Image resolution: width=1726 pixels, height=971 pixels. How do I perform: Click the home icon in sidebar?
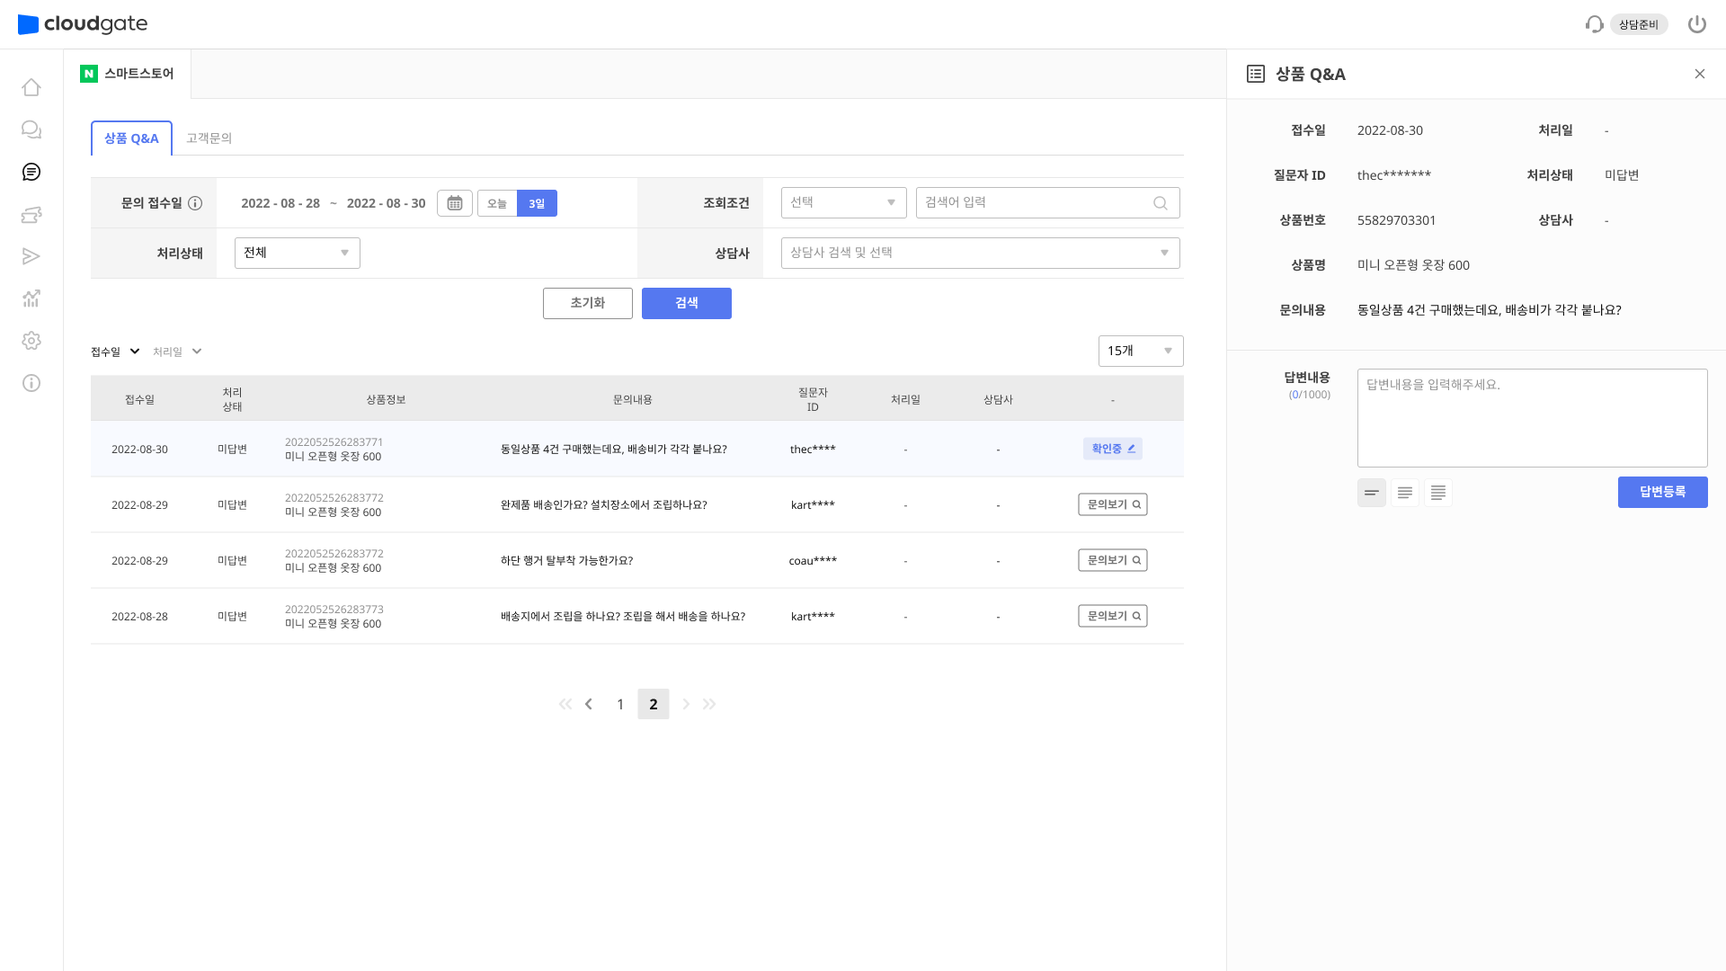pos(31,87)
